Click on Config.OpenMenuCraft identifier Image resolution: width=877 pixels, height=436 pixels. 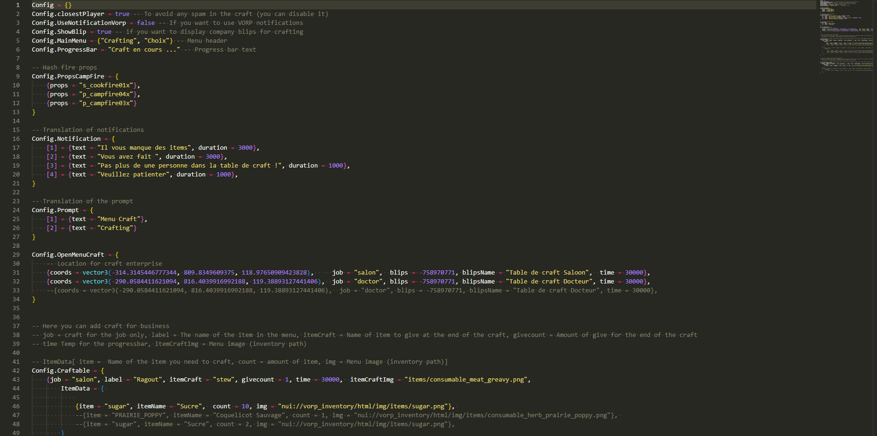68,255
